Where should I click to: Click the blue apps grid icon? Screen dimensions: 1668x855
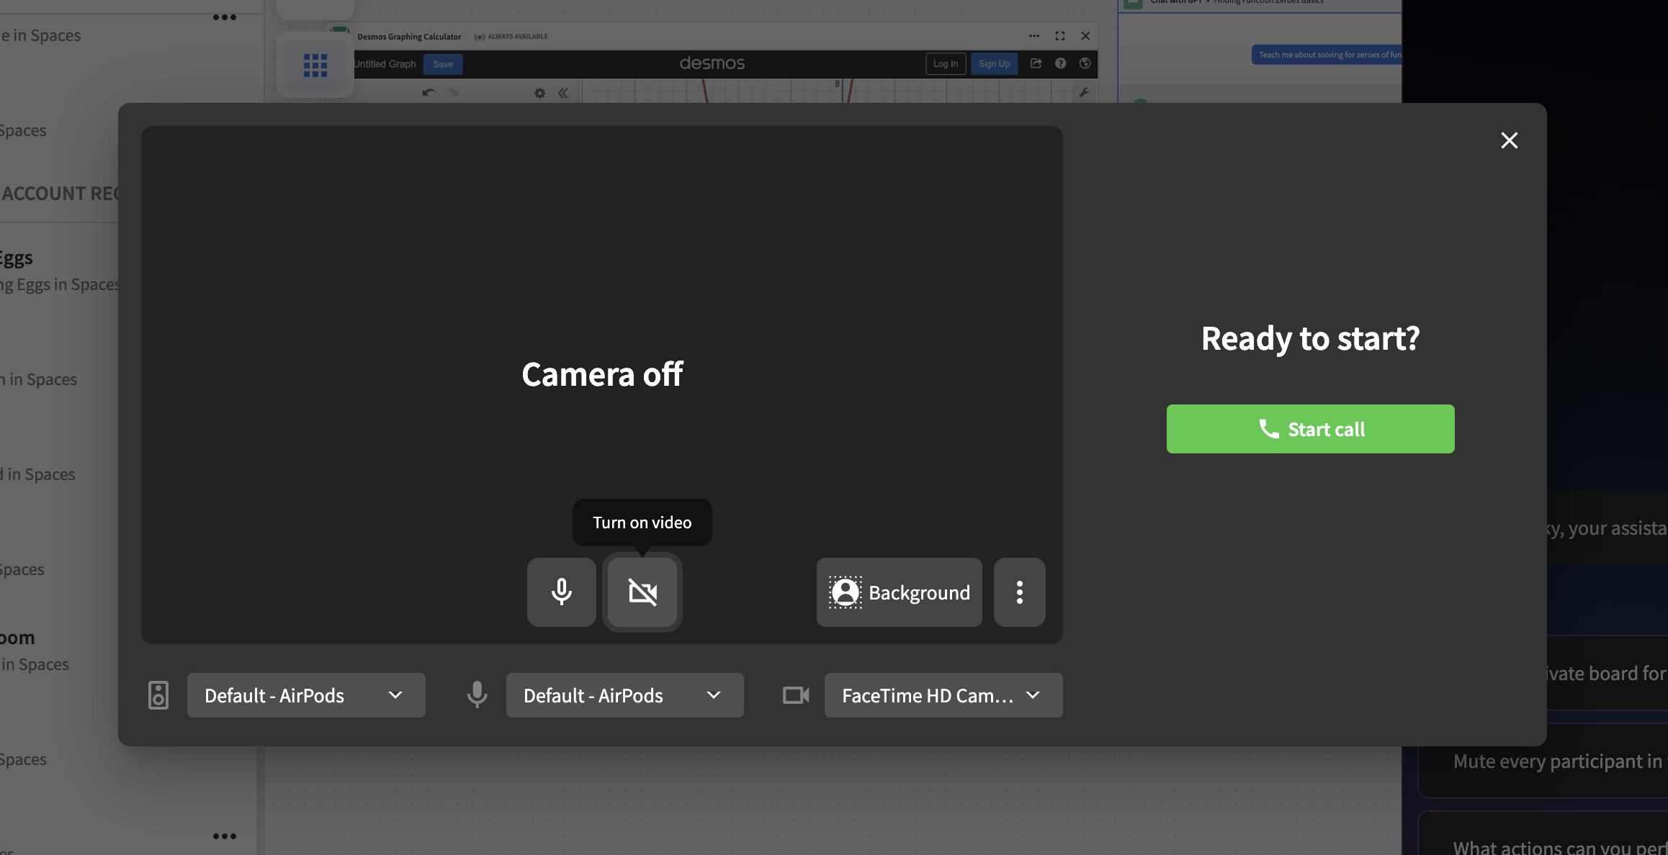[x=315, y=65]
